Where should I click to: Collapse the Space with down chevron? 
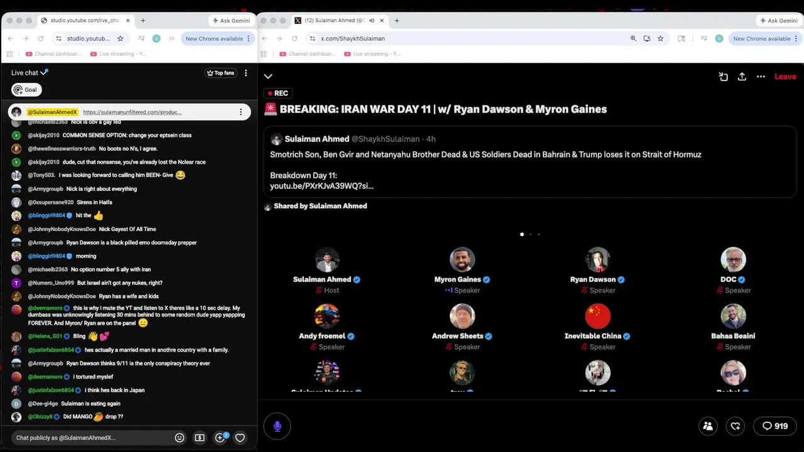268,77
